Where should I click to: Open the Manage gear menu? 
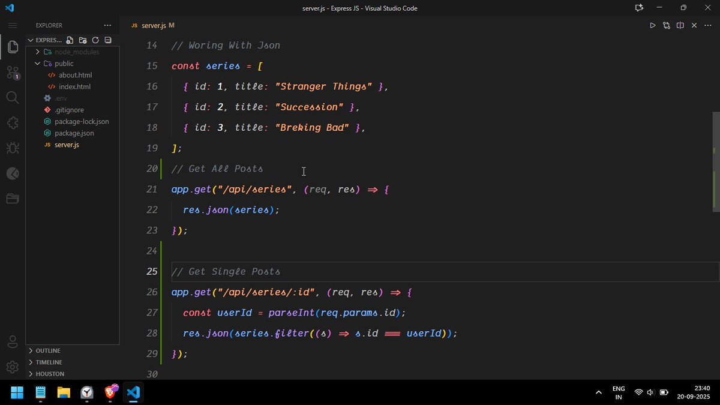13,367
